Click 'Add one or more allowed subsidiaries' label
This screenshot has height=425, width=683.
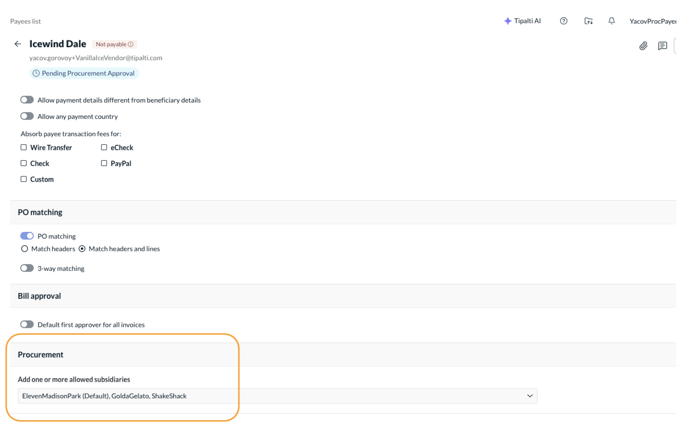coord(74,379)
